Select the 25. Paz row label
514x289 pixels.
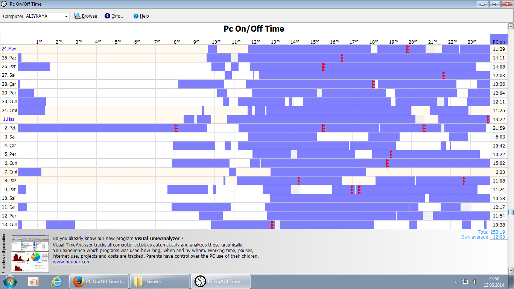(x=9, y=58)
